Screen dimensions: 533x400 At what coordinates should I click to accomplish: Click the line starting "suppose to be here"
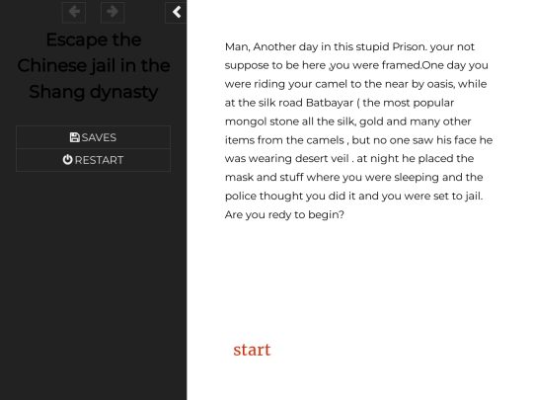click(356, 65)
